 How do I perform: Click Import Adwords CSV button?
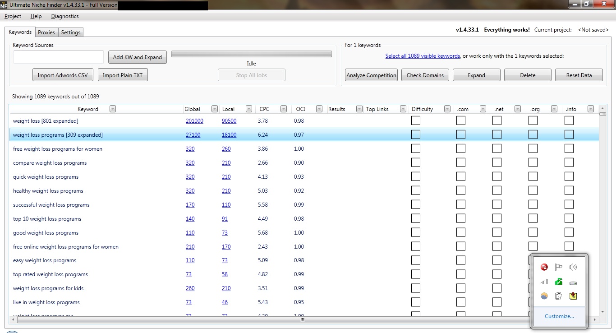(x=63, y=75)
